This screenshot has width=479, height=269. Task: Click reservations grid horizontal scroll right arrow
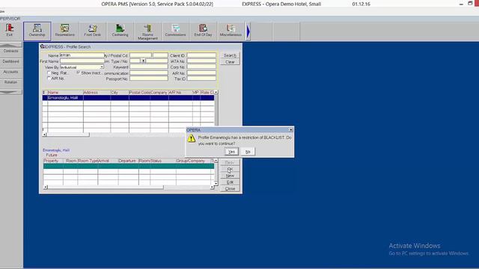[x=212, y=187]
